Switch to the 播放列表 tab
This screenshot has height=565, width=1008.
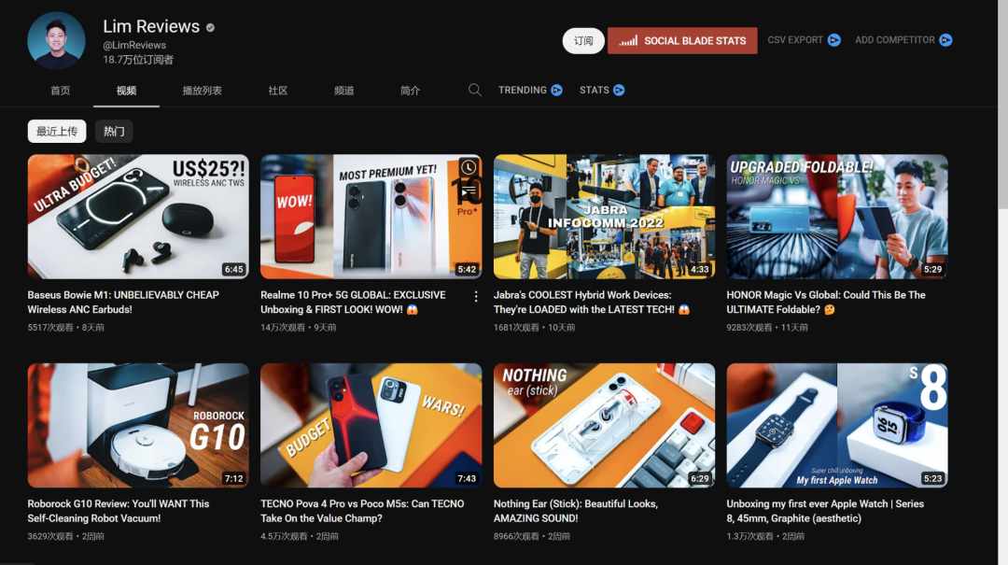(202, 91)
